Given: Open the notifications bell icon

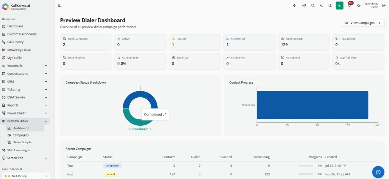Looking at the screenshot, I should point(349,5).
